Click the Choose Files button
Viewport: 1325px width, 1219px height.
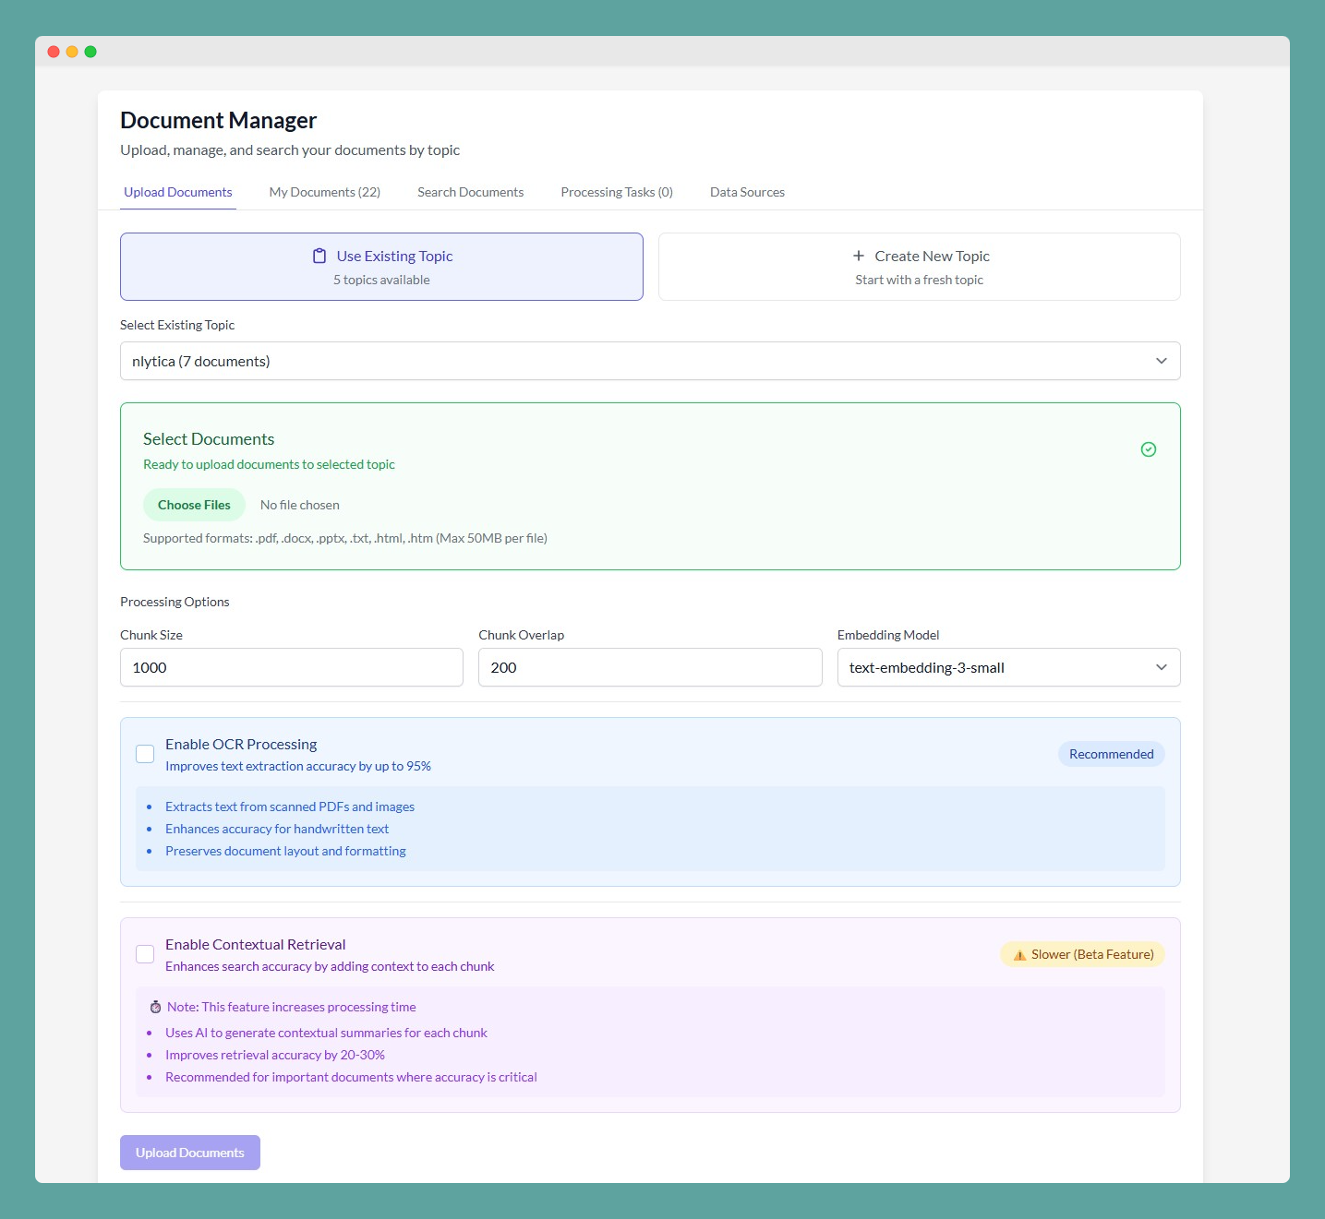pyautogui.click(x=194, y=505)
